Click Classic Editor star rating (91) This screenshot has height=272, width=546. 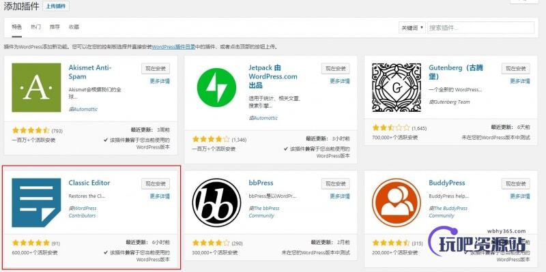coord(31,243)
